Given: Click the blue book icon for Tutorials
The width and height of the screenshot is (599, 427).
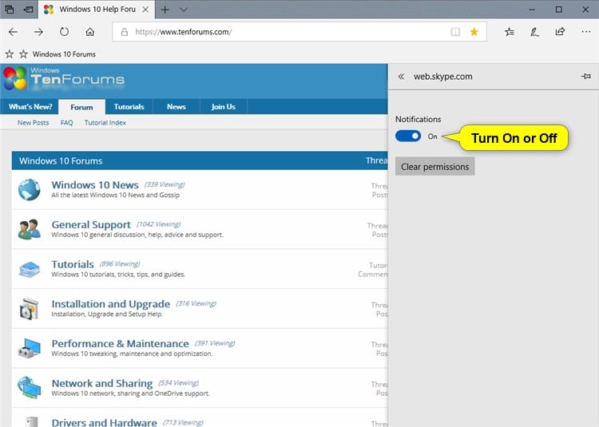Looking at the screenshot, I should 29,270.
